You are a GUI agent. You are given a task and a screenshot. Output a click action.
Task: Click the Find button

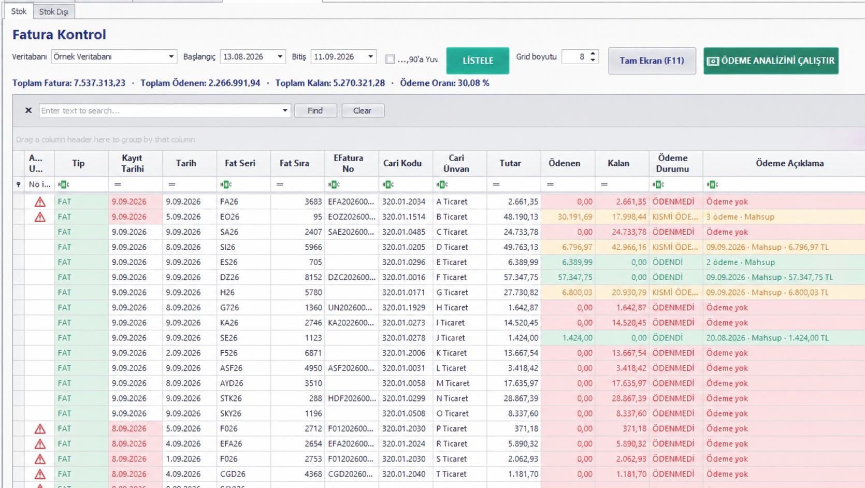(x=315, y=110)
